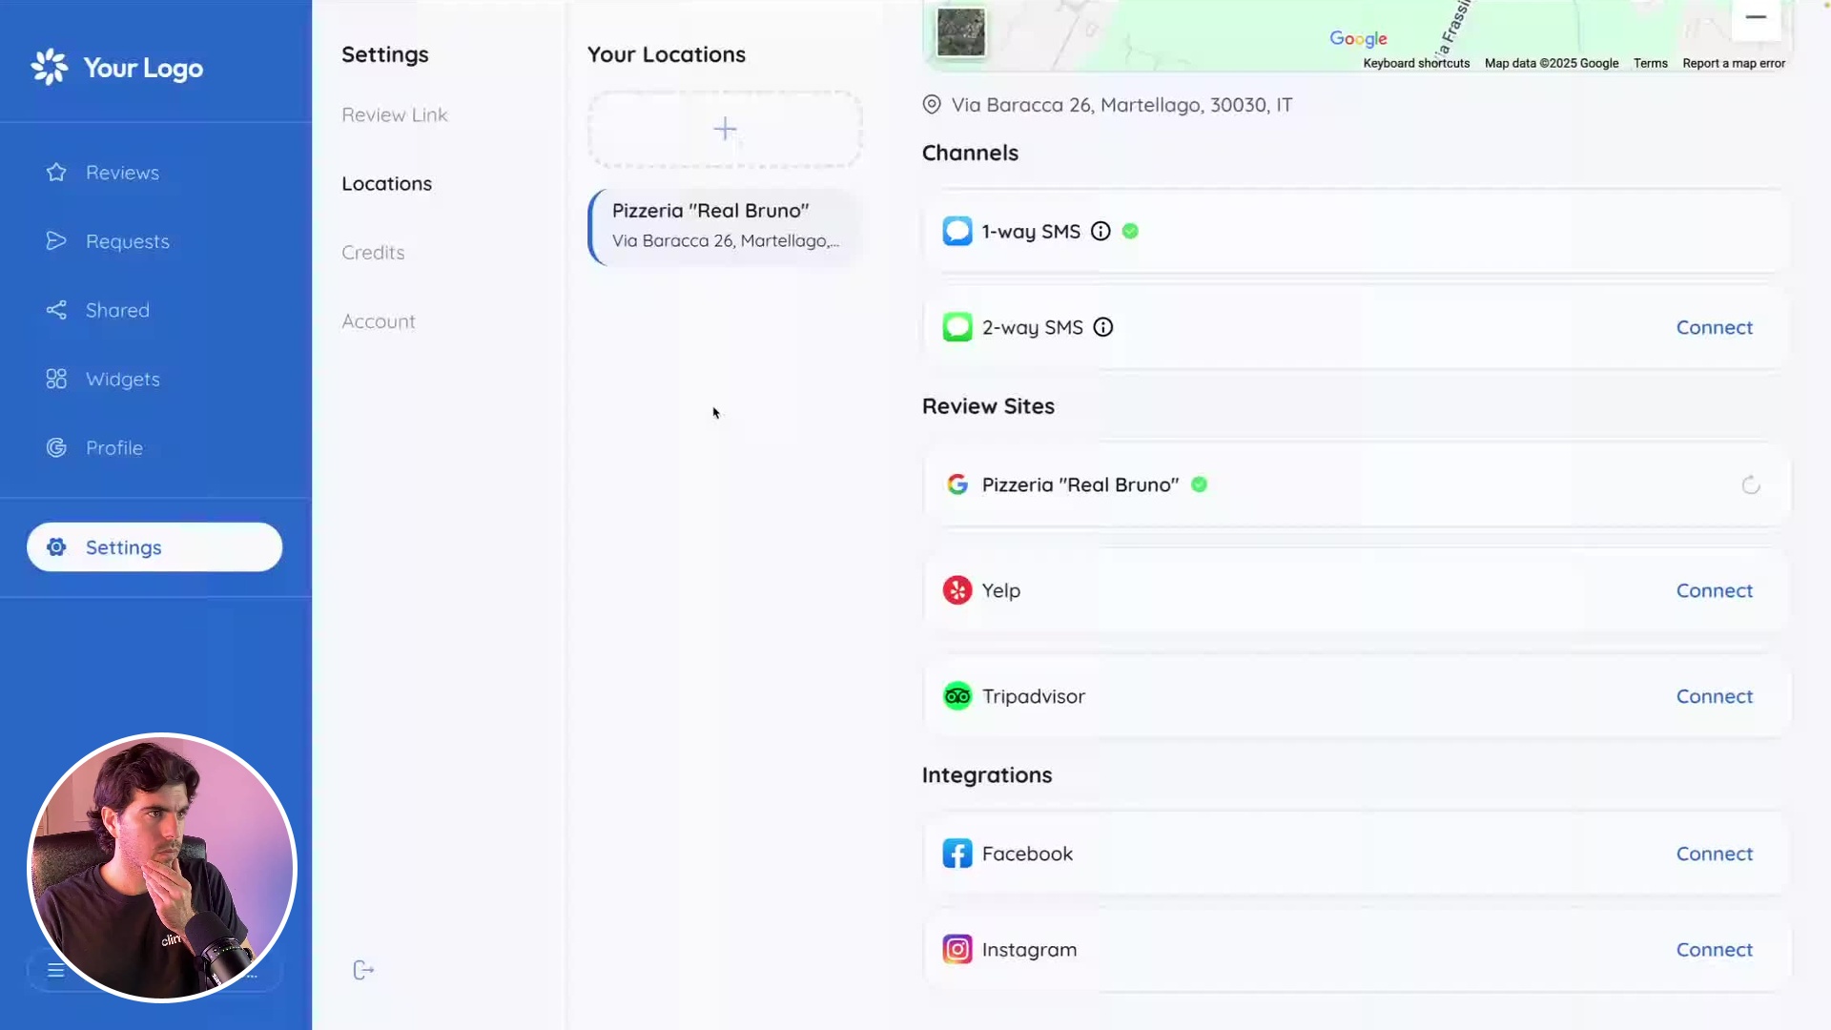Open the Credits settings tab
This screenshot has width=1831, height=1030.
point(373,253)
